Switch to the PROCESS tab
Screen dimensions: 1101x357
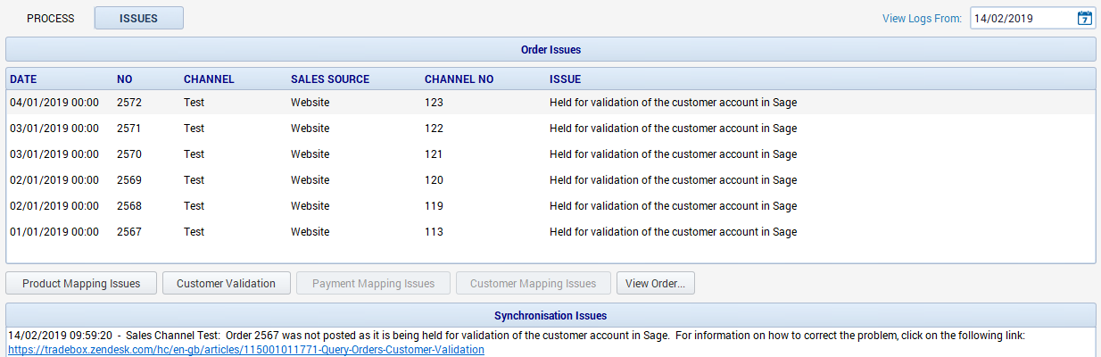[50, 18]
